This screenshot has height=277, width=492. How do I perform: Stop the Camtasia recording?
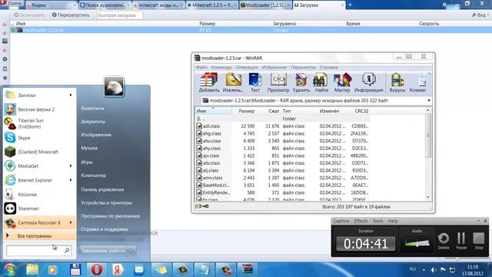pyautogui.click(x=478, y=241)
